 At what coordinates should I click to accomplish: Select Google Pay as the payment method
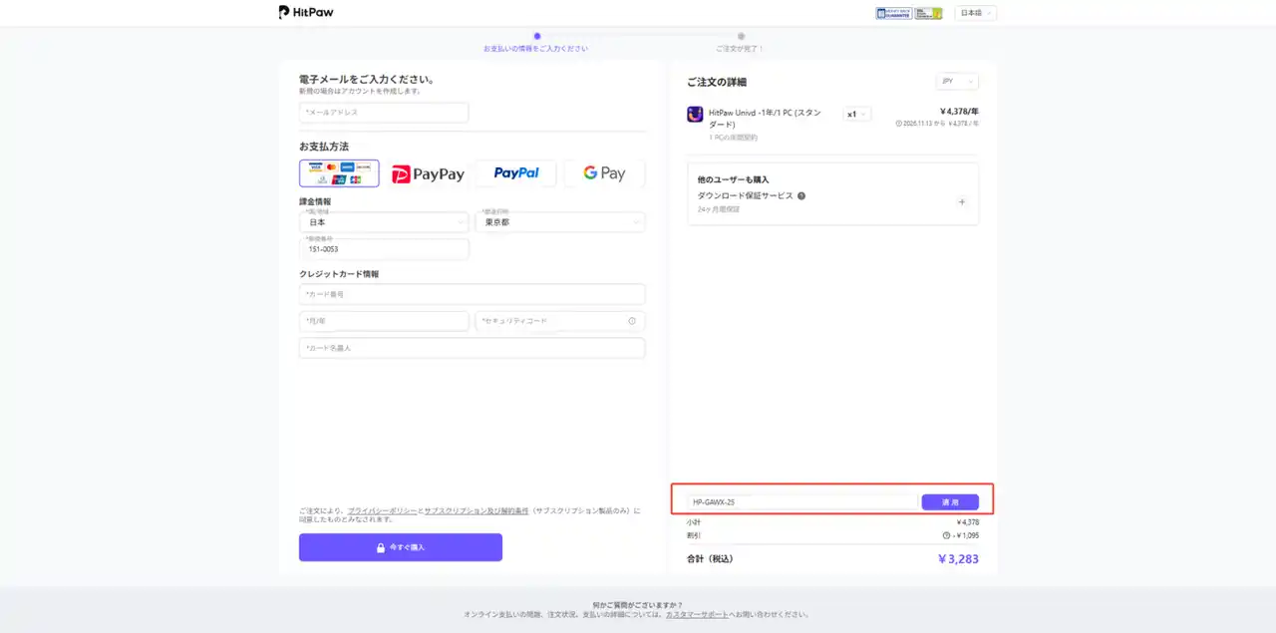tap(603, 172)
